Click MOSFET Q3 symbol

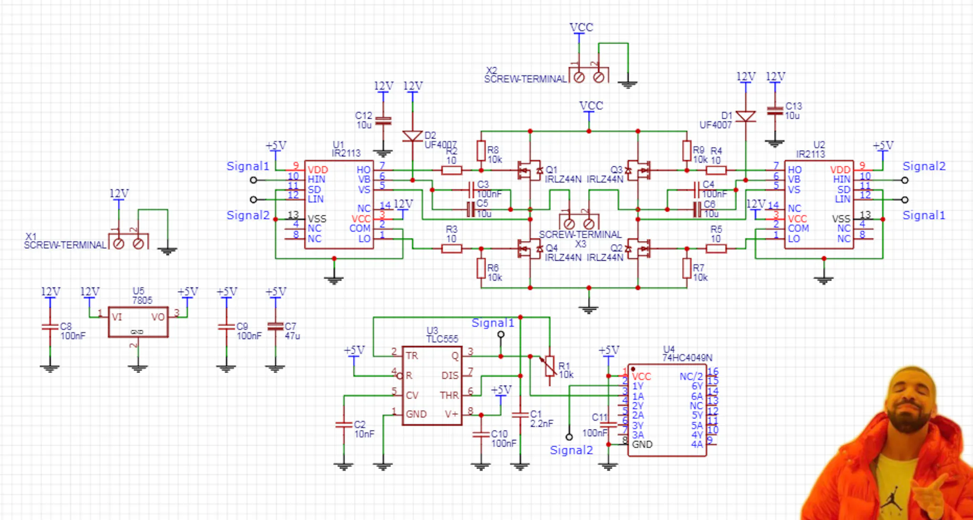(x=638, y=170)
